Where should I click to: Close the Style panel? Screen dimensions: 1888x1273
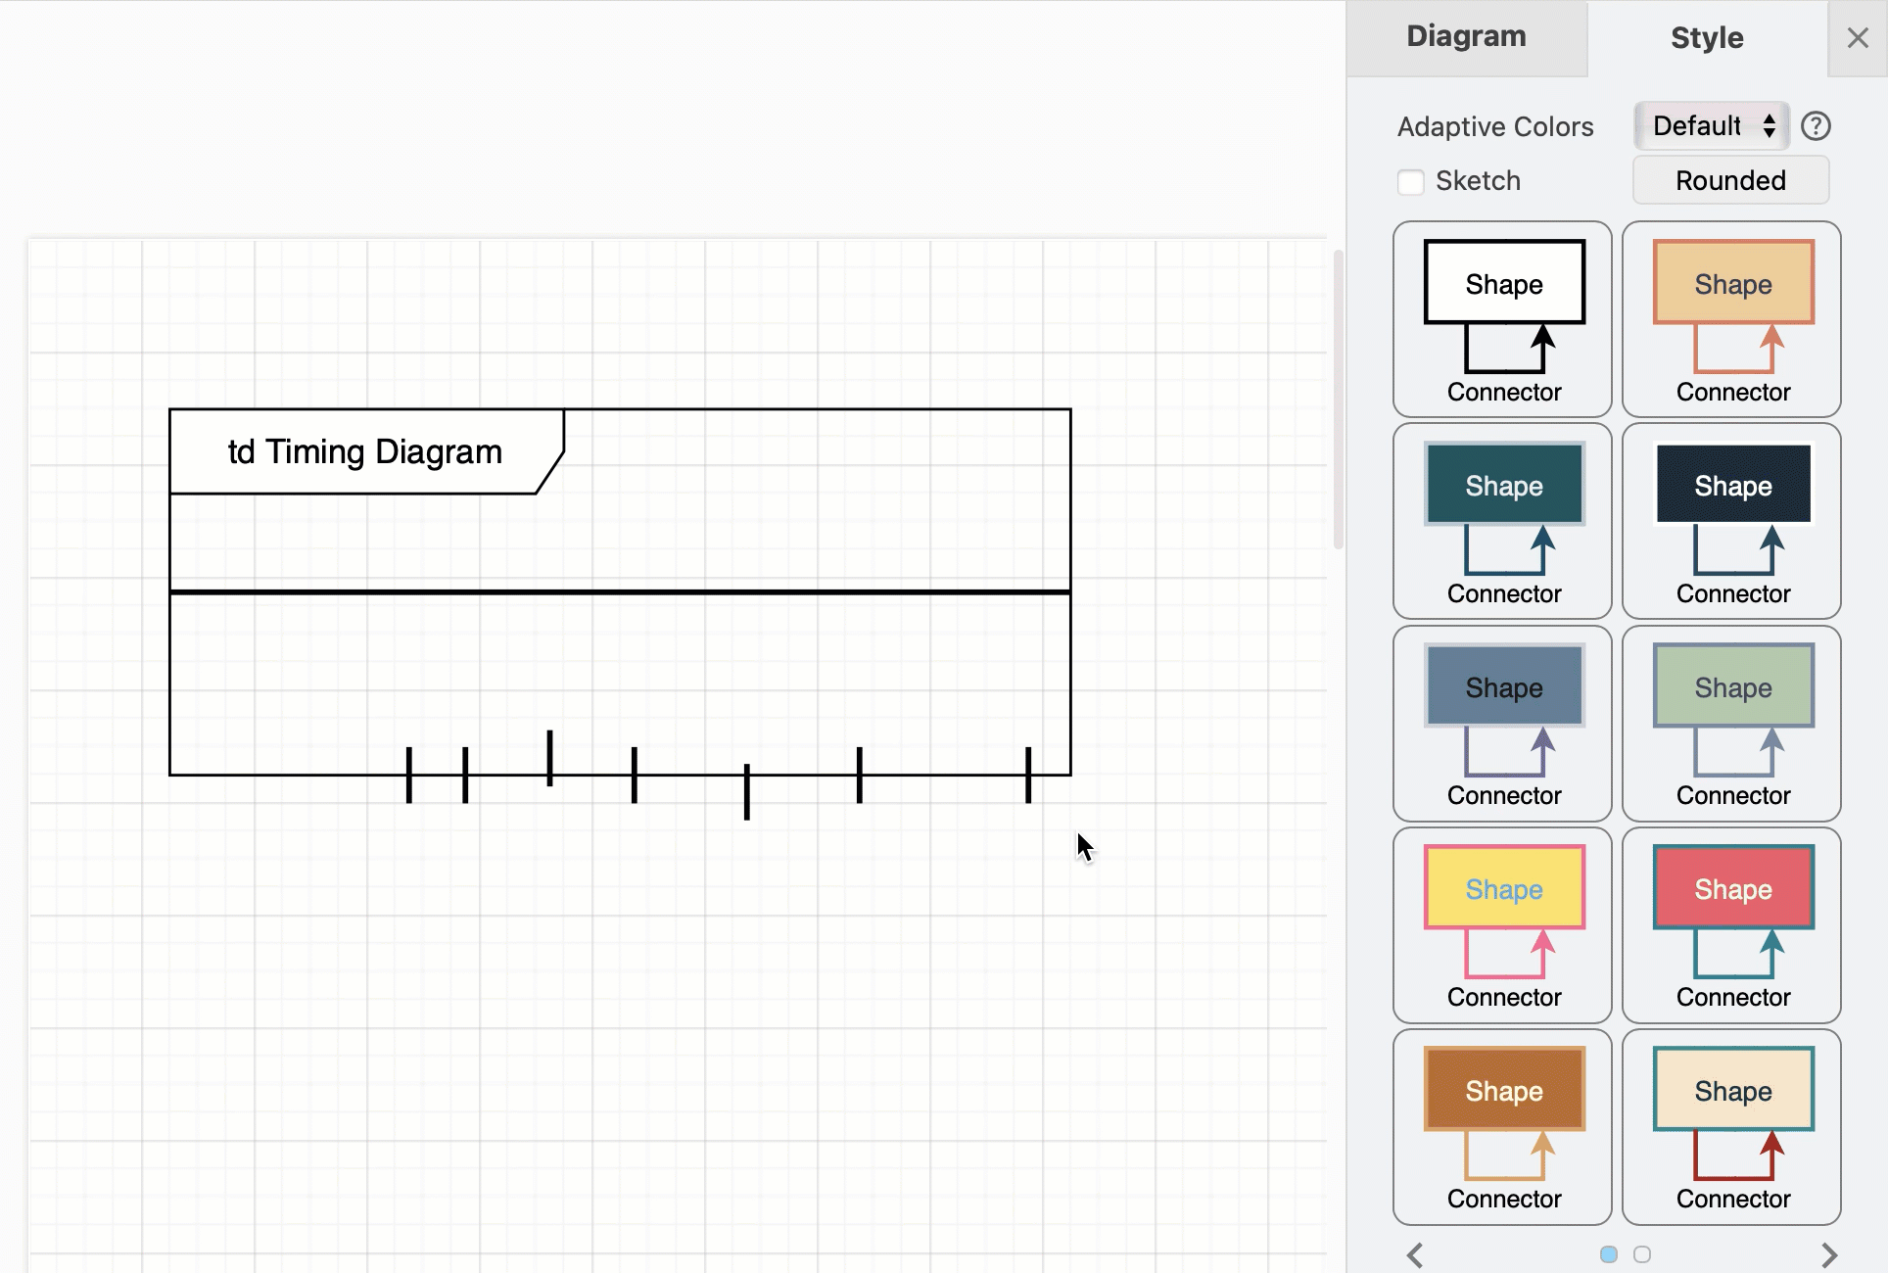click(1857, 37)
